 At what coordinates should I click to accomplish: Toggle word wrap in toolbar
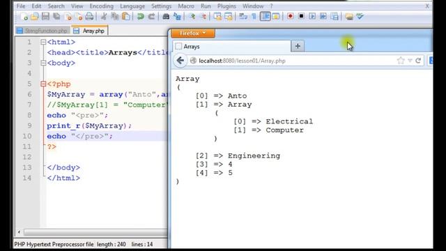[x=243, y=17]
